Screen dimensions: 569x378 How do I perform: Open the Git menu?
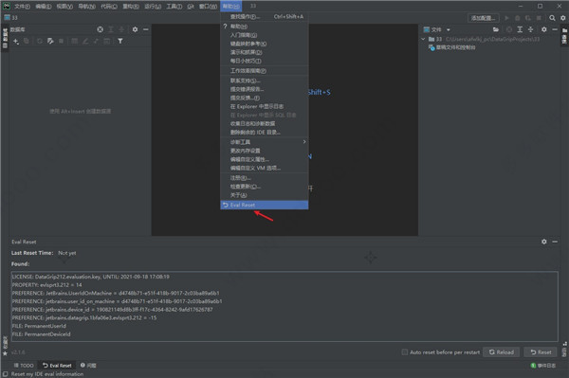[191, 7]
